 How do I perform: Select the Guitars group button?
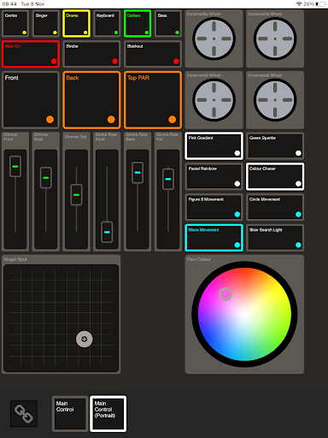click(x=138, y=23)
